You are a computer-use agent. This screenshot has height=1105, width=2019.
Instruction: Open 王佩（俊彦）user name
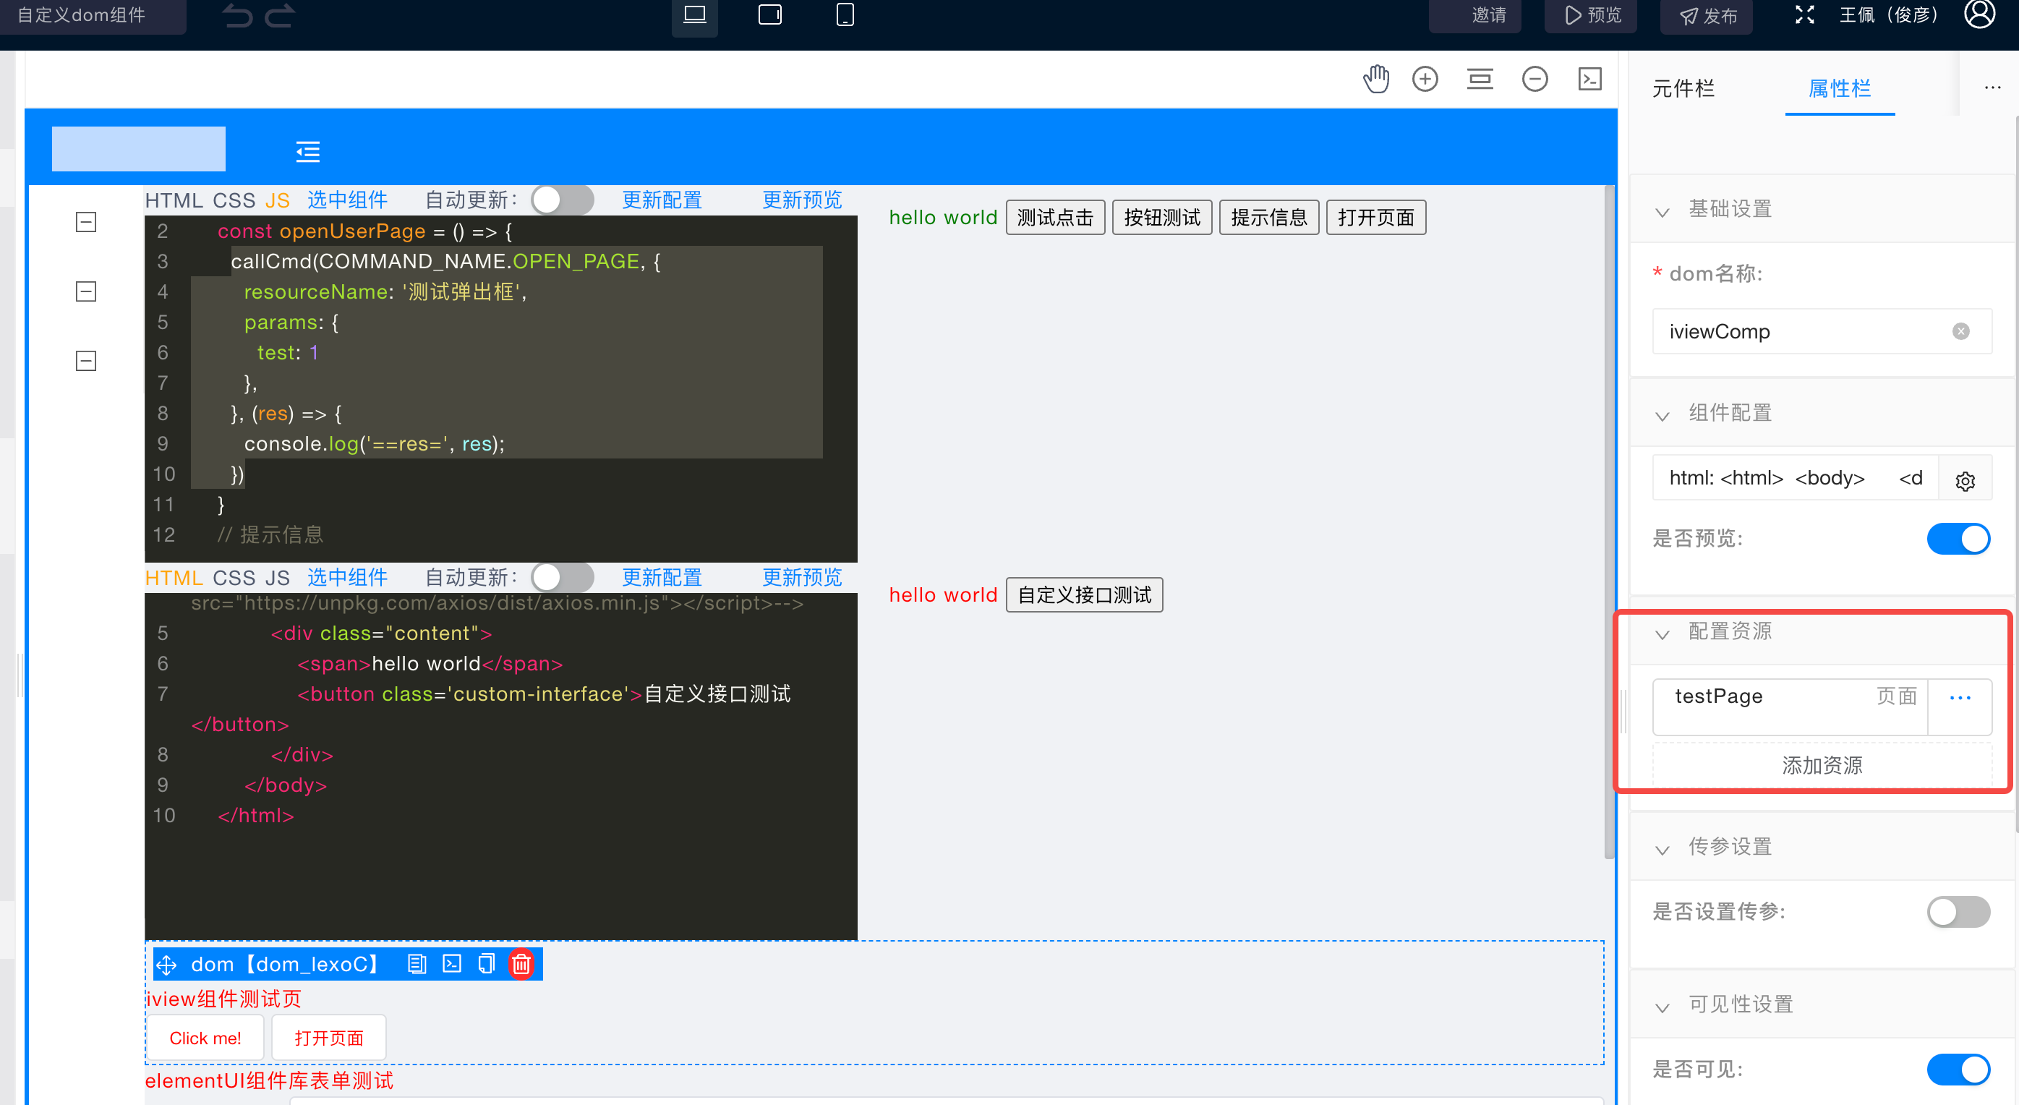(x=1888, y=15)
